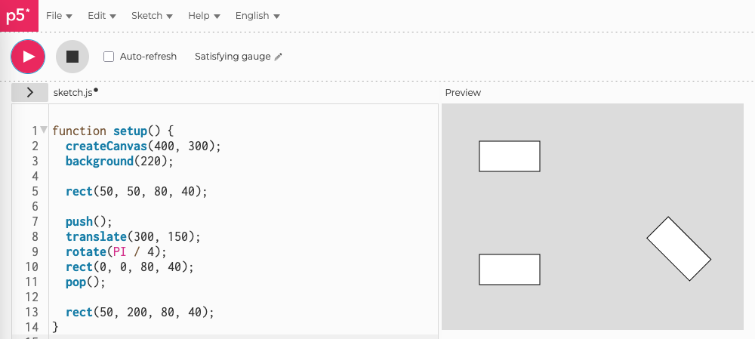755x339 pixels.
Task: Click the top-left rectangle in preview
Action: (x=510, y=156)
